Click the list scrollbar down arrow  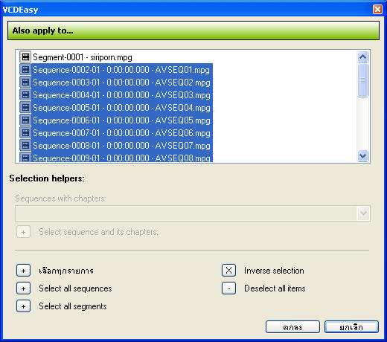[x=363, y=155]
